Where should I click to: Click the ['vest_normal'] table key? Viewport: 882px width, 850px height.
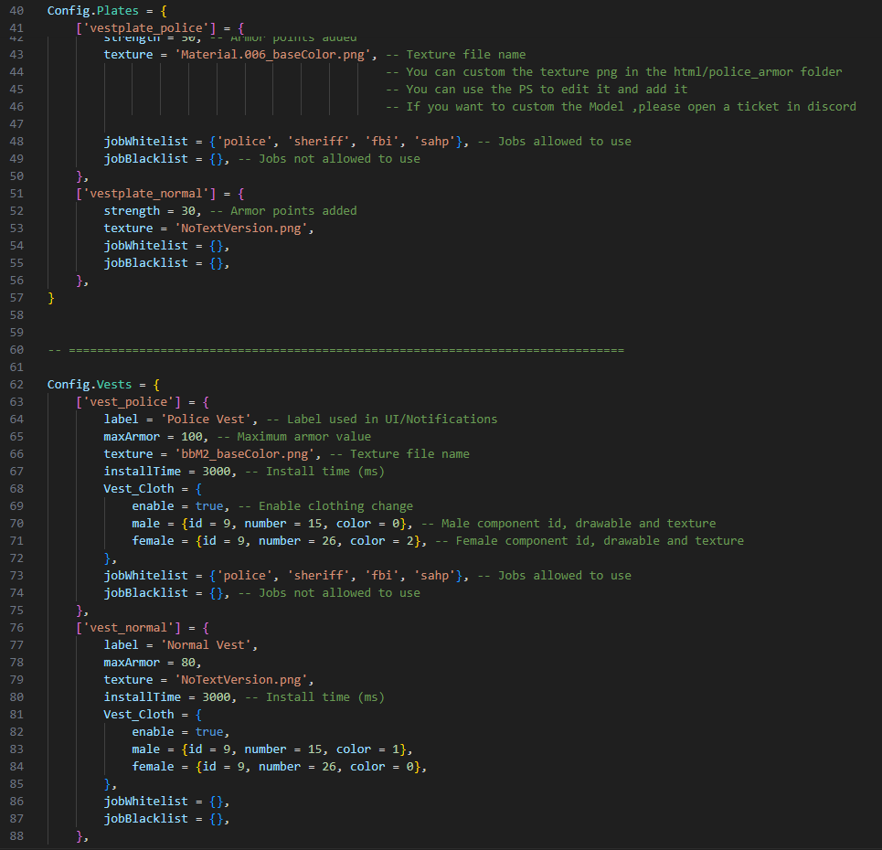click(x=132, y=628)
